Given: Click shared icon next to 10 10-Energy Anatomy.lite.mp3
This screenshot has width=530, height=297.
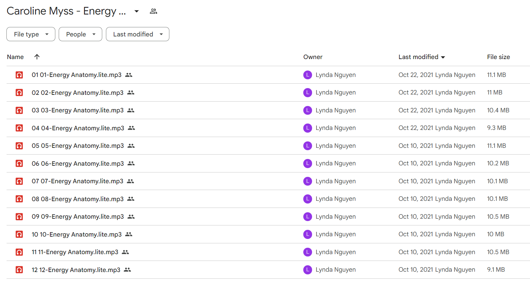Looking at the screenshot, I should pyautogui.click(x=129, y=234).
